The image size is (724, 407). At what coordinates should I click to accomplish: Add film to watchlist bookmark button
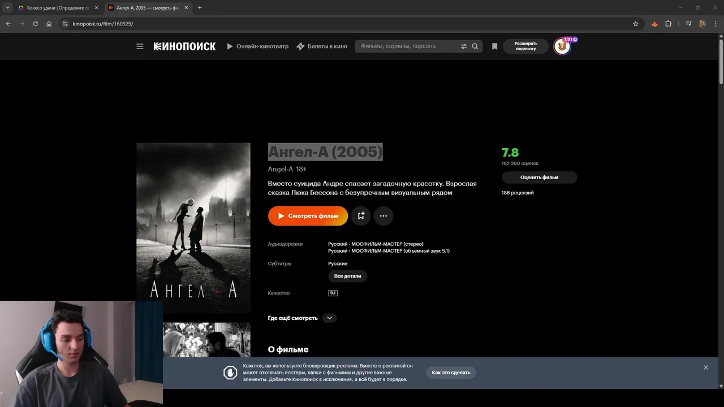[361, 216]
